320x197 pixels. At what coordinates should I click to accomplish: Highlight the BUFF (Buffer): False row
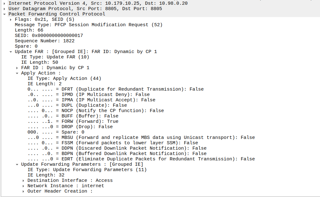point(73,116)
